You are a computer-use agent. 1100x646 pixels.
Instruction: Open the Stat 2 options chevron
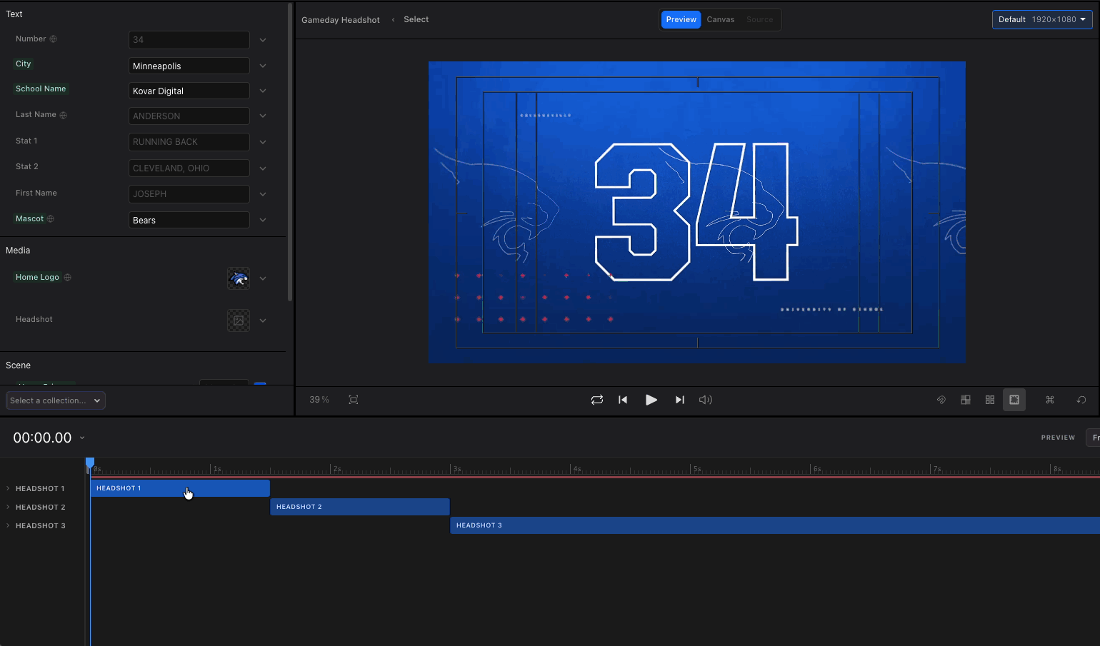(x=263, y=168)
